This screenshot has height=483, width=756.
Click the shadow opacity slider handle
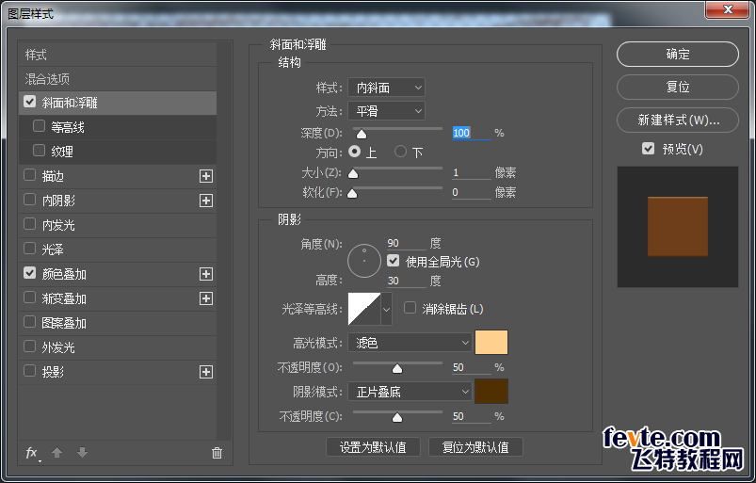click(397, 417)
